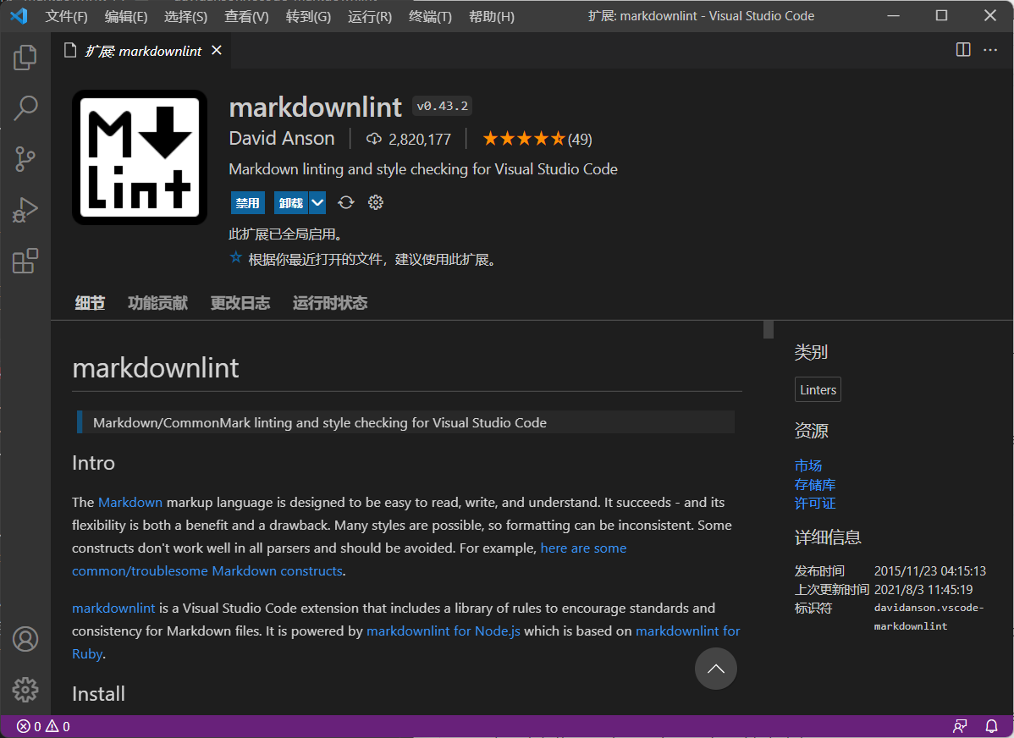Open Run and Debug view
This screenshot has height=738, width=1014.
pos(25,210)
